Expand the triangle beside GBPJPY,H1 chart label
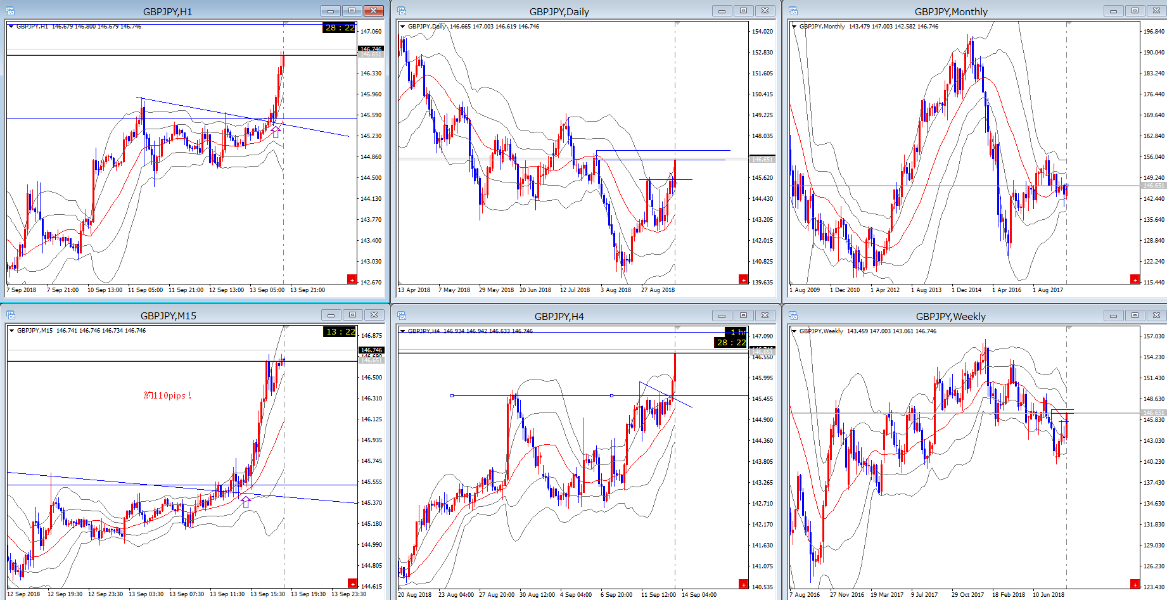This screenshot has width=1167, height=600. click(11, 27)
